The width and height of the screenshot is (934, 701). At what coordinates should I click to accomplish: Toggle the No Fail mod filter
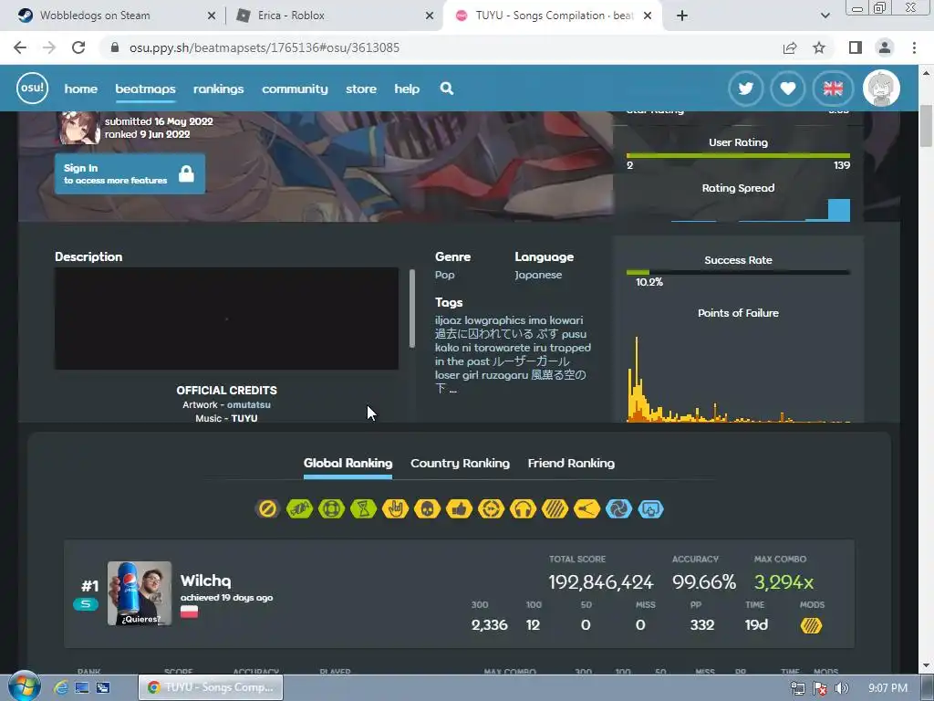pyautogui.click(x=332, y=509)
